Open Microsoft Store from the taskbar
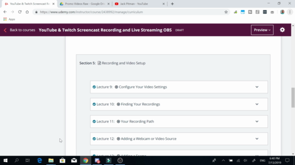This screenshot has width=295, height=165. tap(63, 160)
